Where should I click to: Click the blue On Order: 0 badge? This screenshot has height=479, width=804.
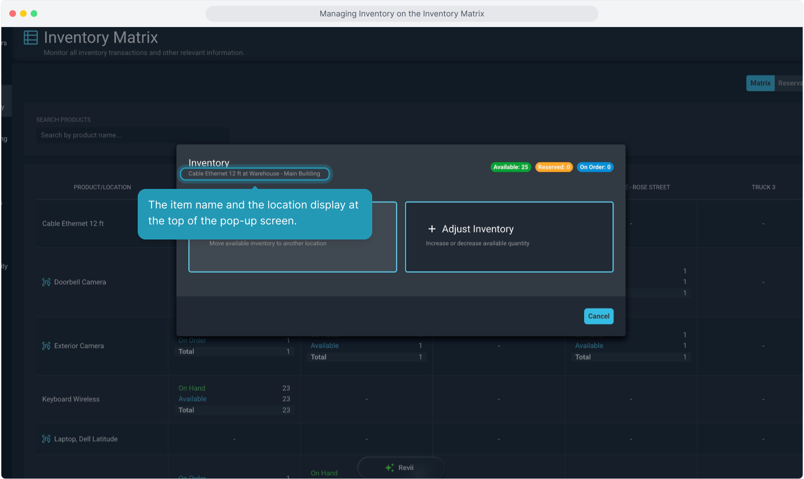[x=595, y=167]
